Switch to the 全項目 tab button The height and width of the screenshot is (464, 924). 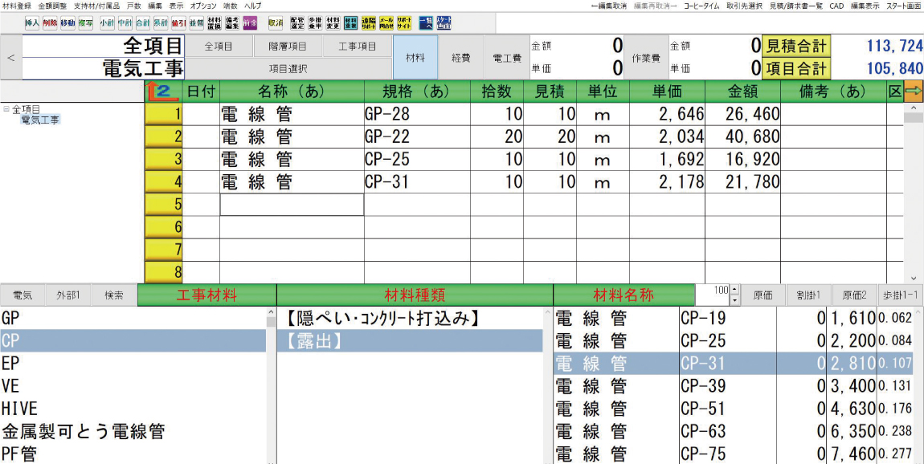(x=218, y=46)
